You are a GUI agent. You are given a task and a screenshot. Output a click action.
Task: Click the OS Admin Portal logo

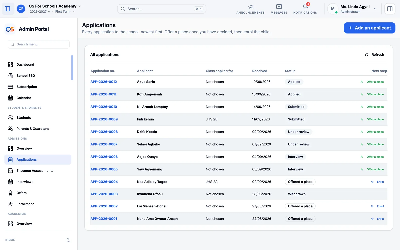point(10,29)
